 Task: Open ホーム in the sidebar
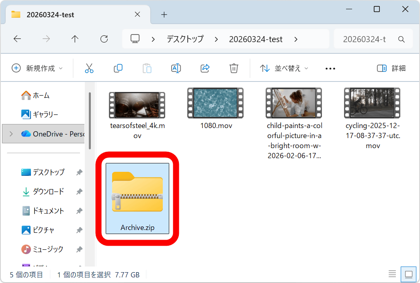35,95
